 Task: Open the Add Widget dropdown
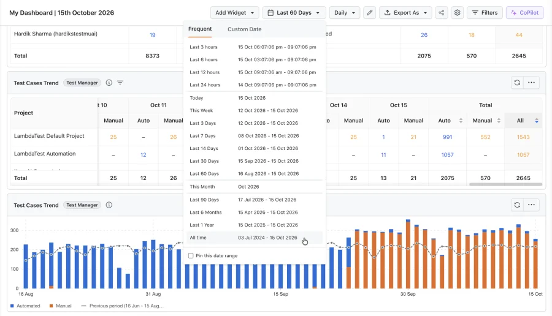point(234,13)
